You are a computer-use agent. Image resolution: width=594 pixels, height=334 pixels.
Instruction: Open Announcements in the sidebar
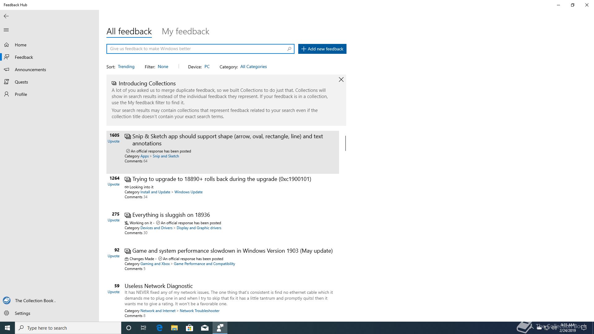click(49, 70)
